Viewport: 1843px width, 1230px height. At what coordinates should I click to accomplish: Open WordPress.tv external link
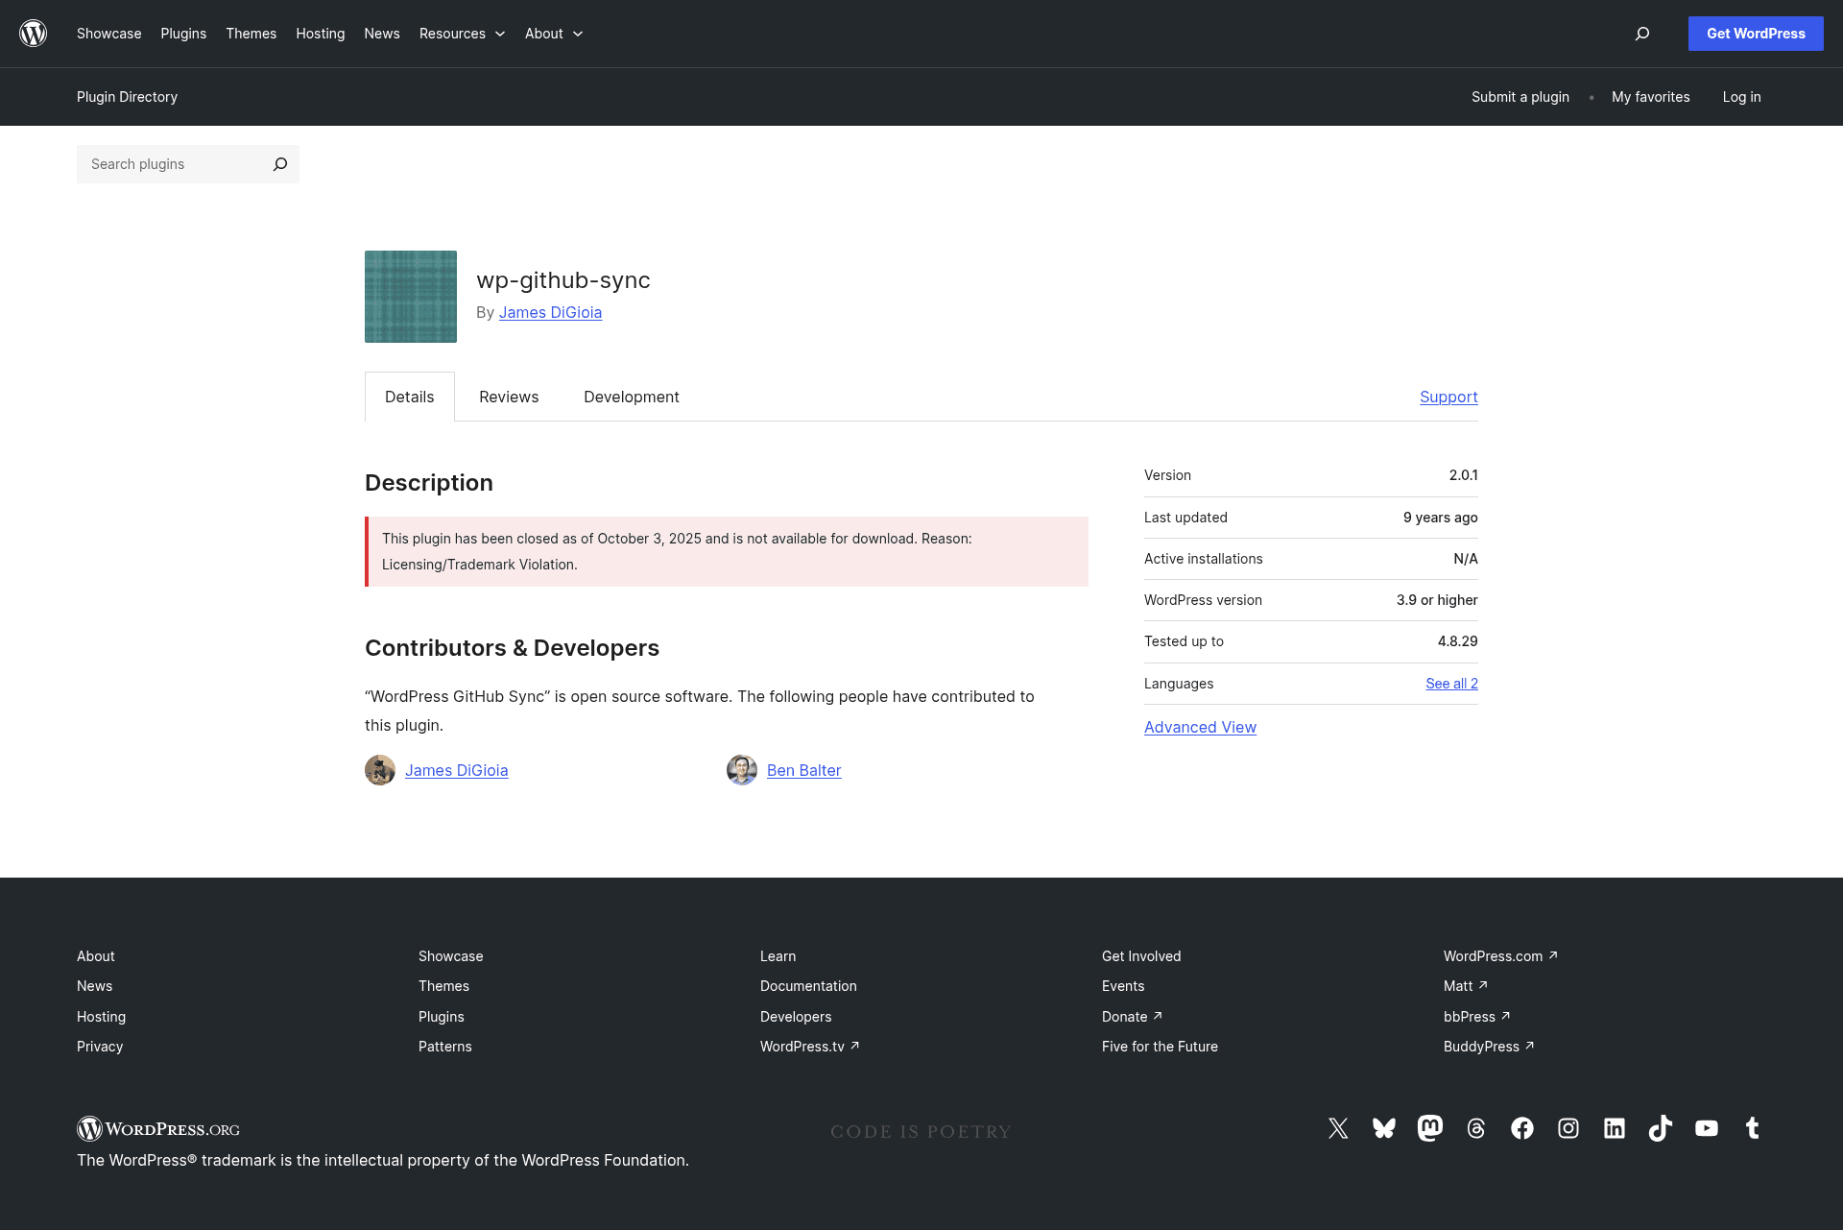click(x=809, y=1047)
